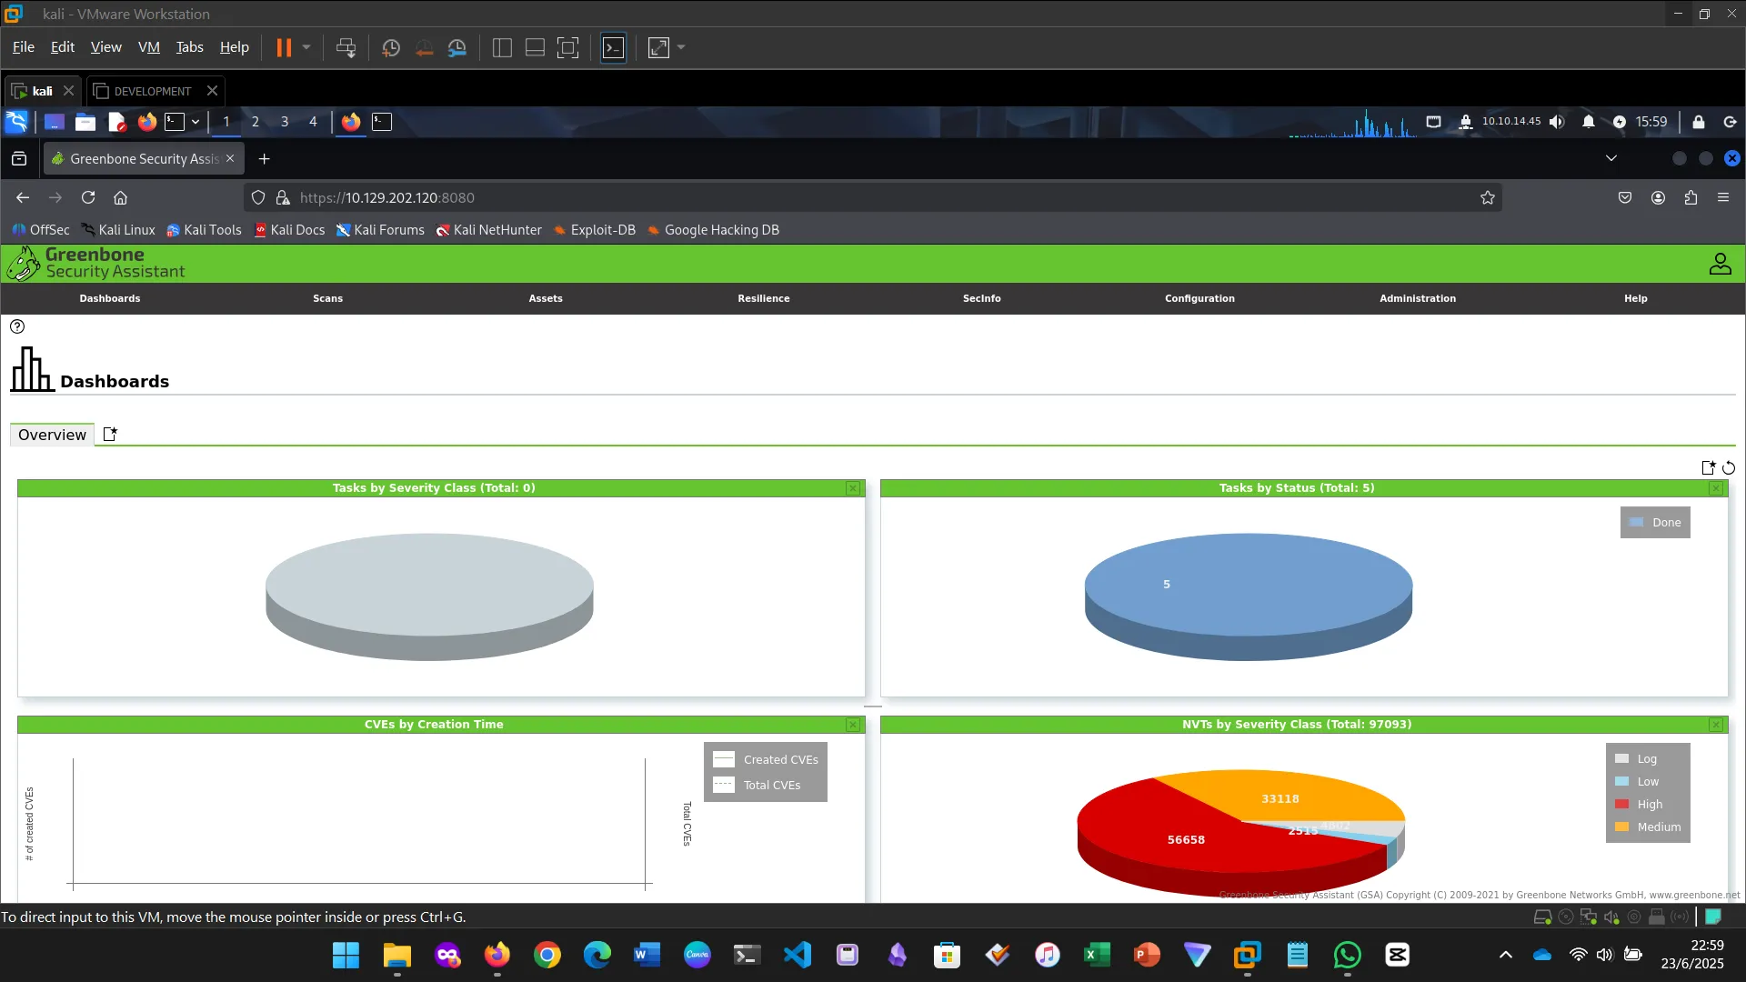Screen dimensions: 1746x982
Task: Close the CVEs by Creation Time panel
Action: tap(852, 725)
